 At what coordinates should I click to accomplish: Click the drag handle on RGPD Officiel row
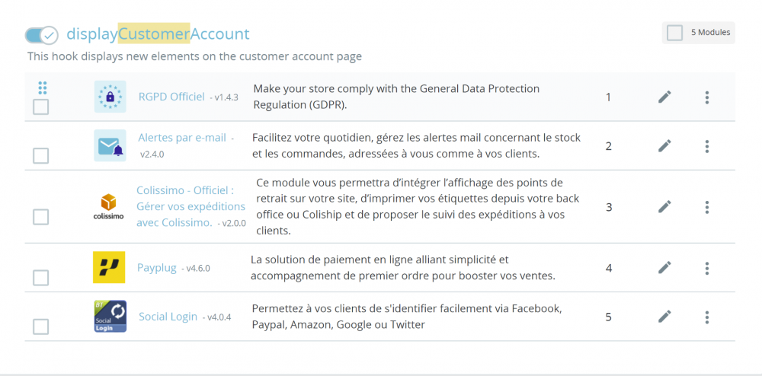pyautogui.click(x=42, y=88)
